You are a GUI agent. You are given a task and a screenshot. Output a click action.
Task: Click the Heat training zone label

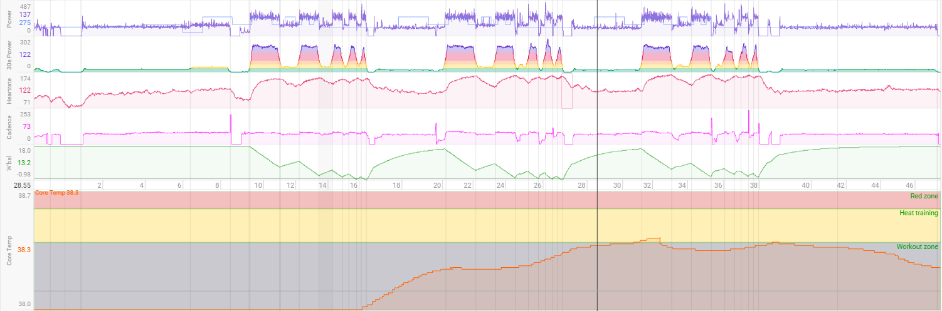[918, 213]
